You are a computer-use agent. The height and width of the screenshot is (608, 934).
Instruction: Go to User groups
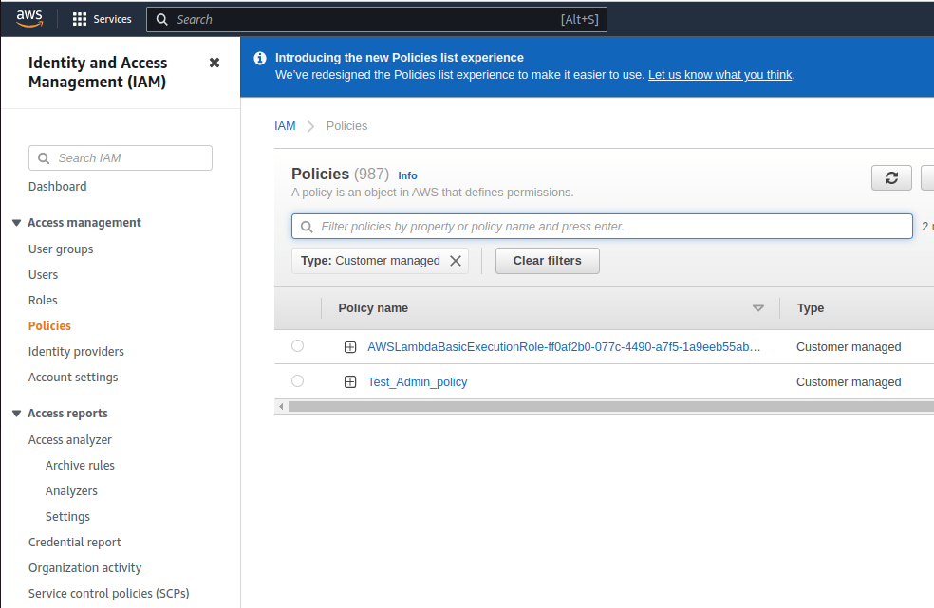(61, 249)
